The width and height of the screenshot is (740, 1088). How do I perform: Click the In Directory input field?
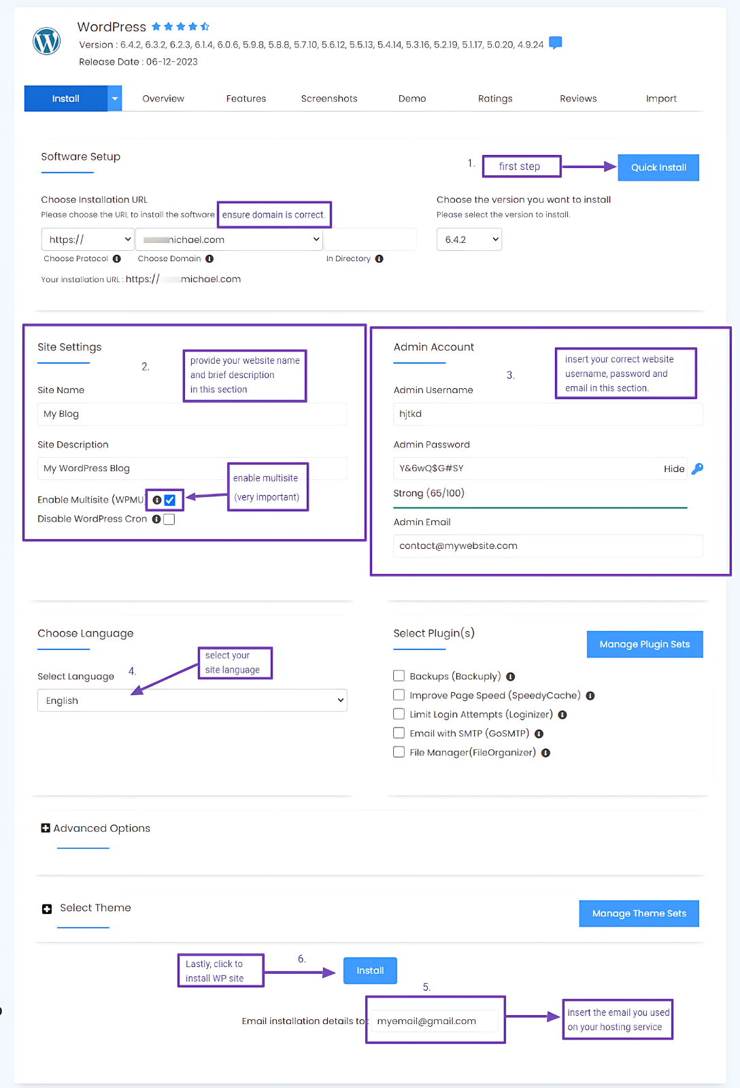[371, 239]
